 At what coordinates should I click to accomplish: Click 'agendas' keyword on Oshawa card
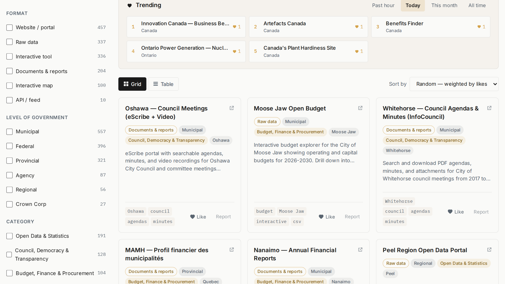[x=137, y=221]
